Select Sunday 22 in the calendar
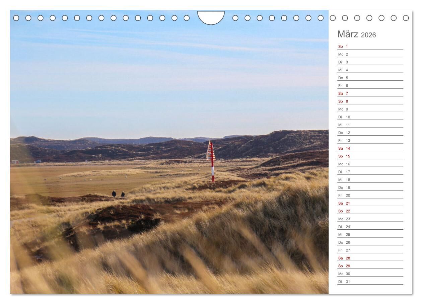Viewport: 422px width, 304px height. click(x=370, y=211)
